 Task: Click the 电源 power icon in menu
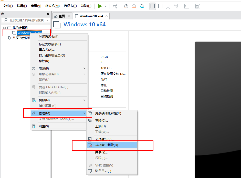[x=34, y=69]
